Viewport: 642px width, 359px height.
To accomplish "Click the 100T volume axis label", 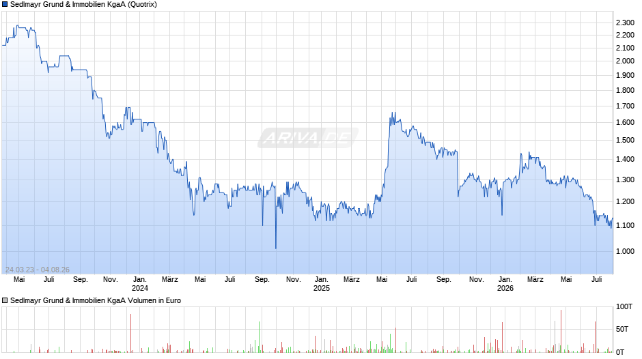I will tap(624, 306).
